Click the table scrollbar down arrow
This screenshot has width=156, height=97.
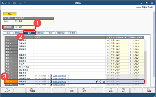145,85
